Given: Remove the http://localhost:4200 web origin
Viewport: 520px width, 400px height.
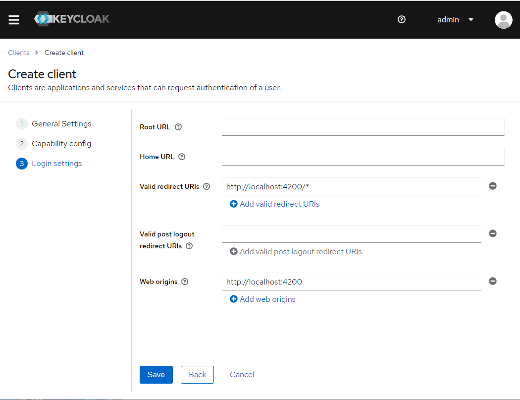Looking at the screenshot, I should click(x=492, y=281).
